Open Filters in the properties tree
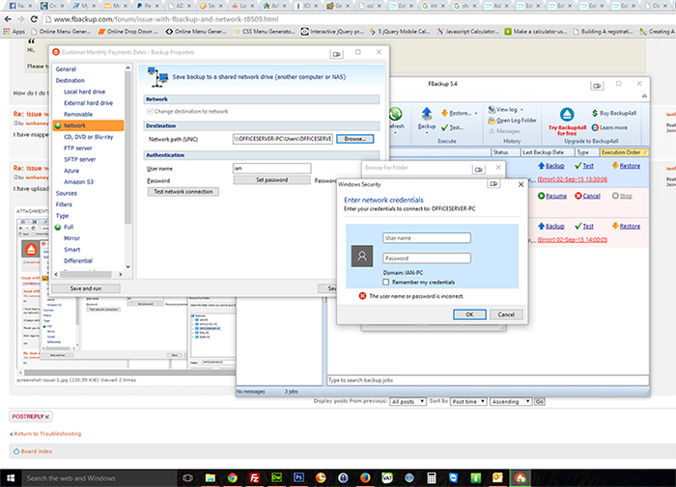The height and width of the screenshot is (487, 676). (64, 204)
